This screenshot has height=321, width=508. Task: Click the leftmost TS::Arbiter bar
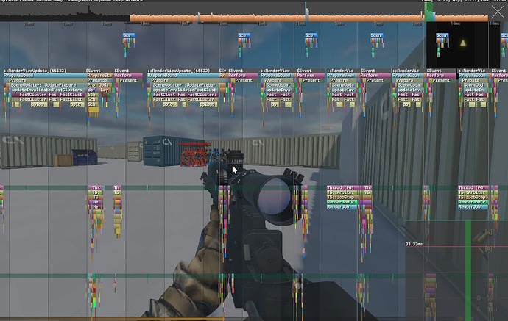pos(342,192)
